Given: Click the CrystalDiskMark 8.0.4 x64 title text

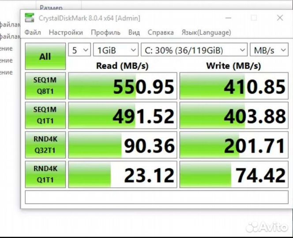Looking at the screenshot, I should [89, 19].
